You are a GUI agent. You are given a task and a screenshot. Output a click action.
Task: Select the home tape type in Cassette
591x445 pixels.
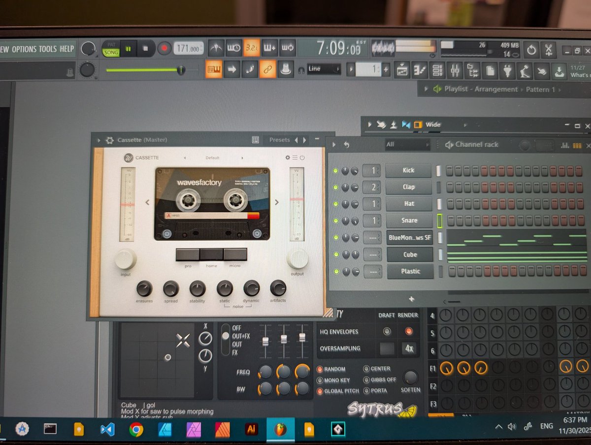(x=212, y=253)
